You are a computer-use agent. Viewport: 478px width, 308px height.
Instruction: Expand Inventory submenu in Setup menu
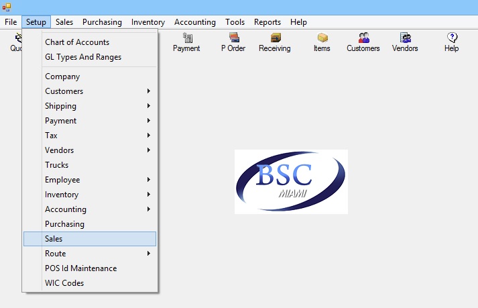click(x=90, y=195)
